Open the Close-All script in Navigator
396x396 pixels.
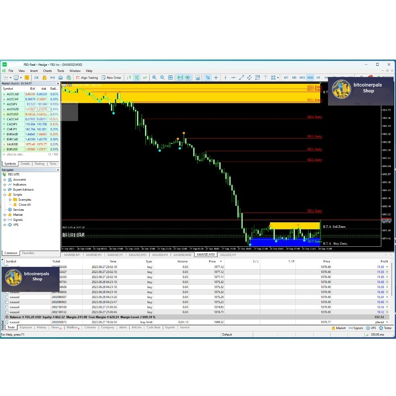(x=24, y=205)
